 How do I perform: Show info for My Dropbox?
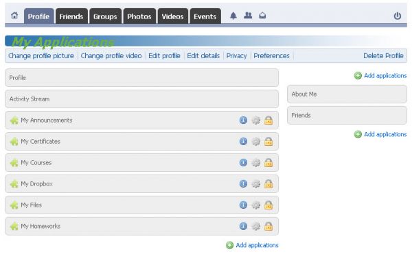243,183
